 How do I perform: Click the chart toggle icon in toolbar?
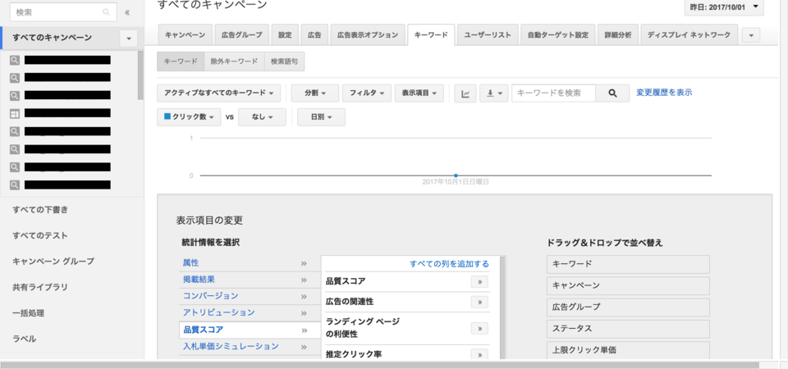pos(465,93)
